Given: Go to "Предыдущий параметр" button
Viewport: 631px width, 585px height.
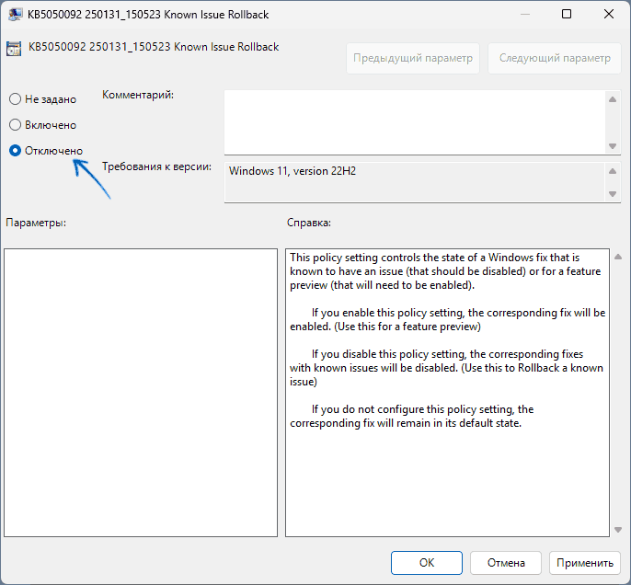Looking at the screenshot, I should tap(412, 58).
